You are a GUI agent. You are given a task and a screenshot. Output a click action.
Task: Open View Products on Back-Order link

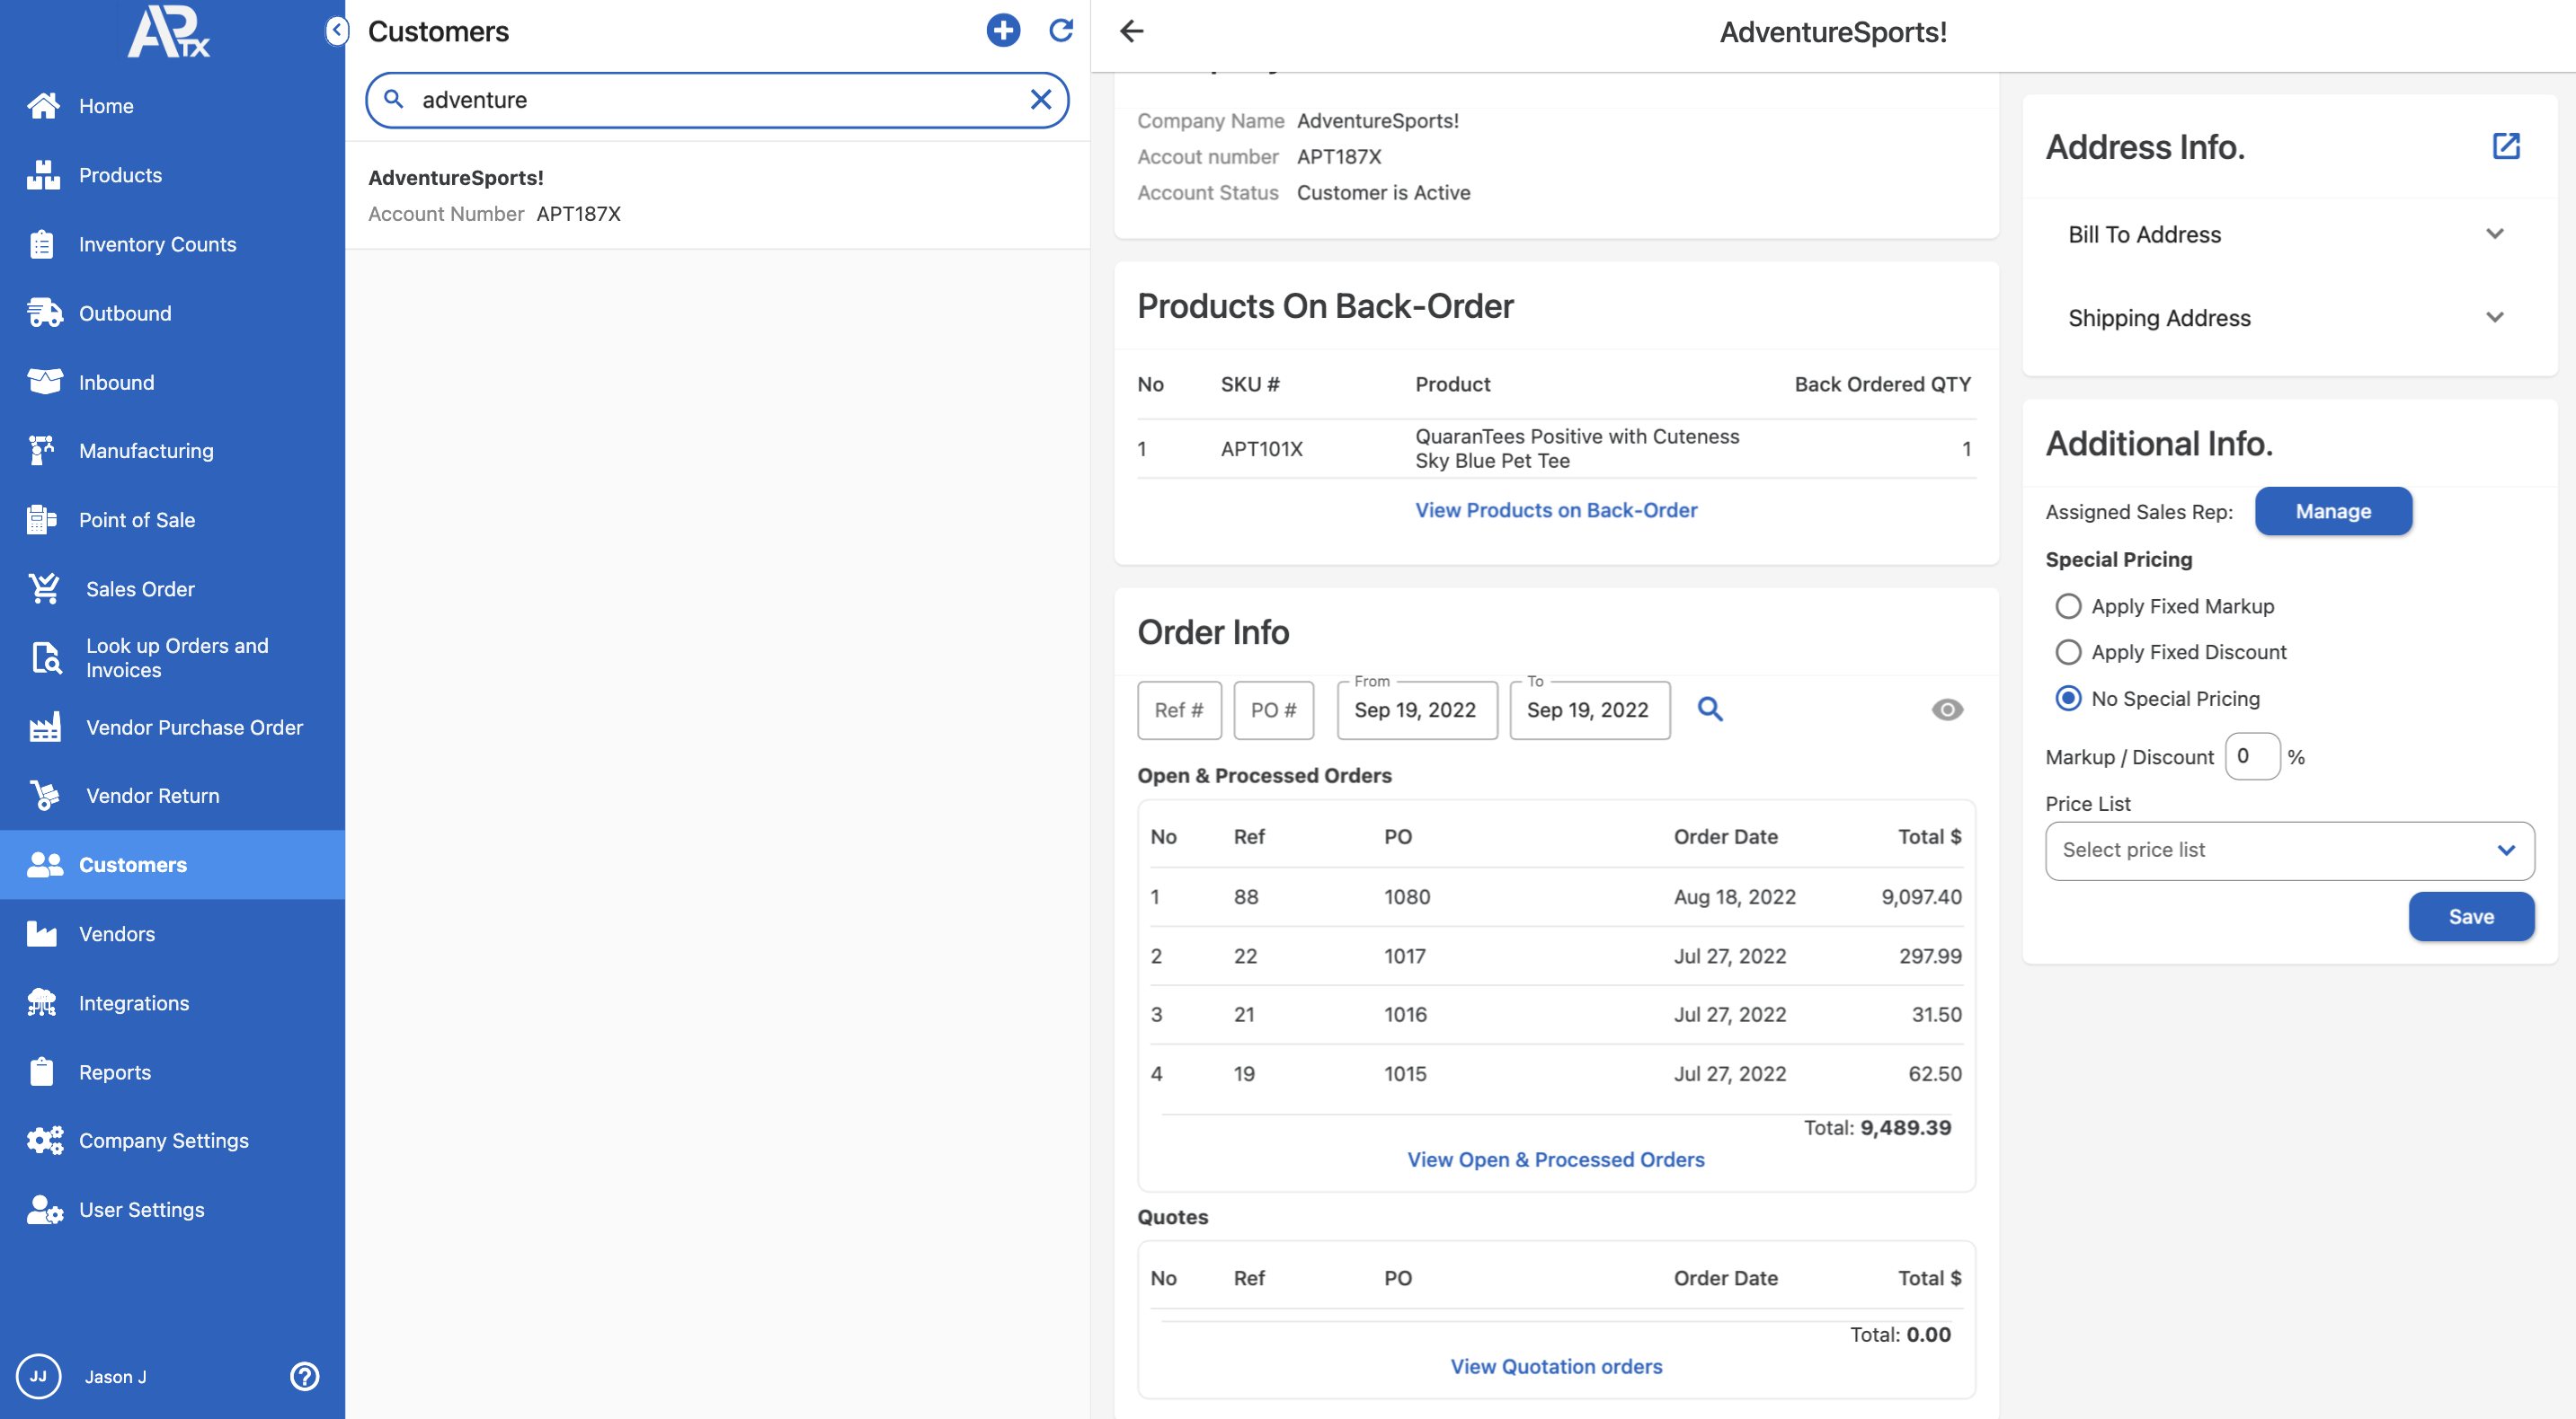click(x=1555, y=509)
